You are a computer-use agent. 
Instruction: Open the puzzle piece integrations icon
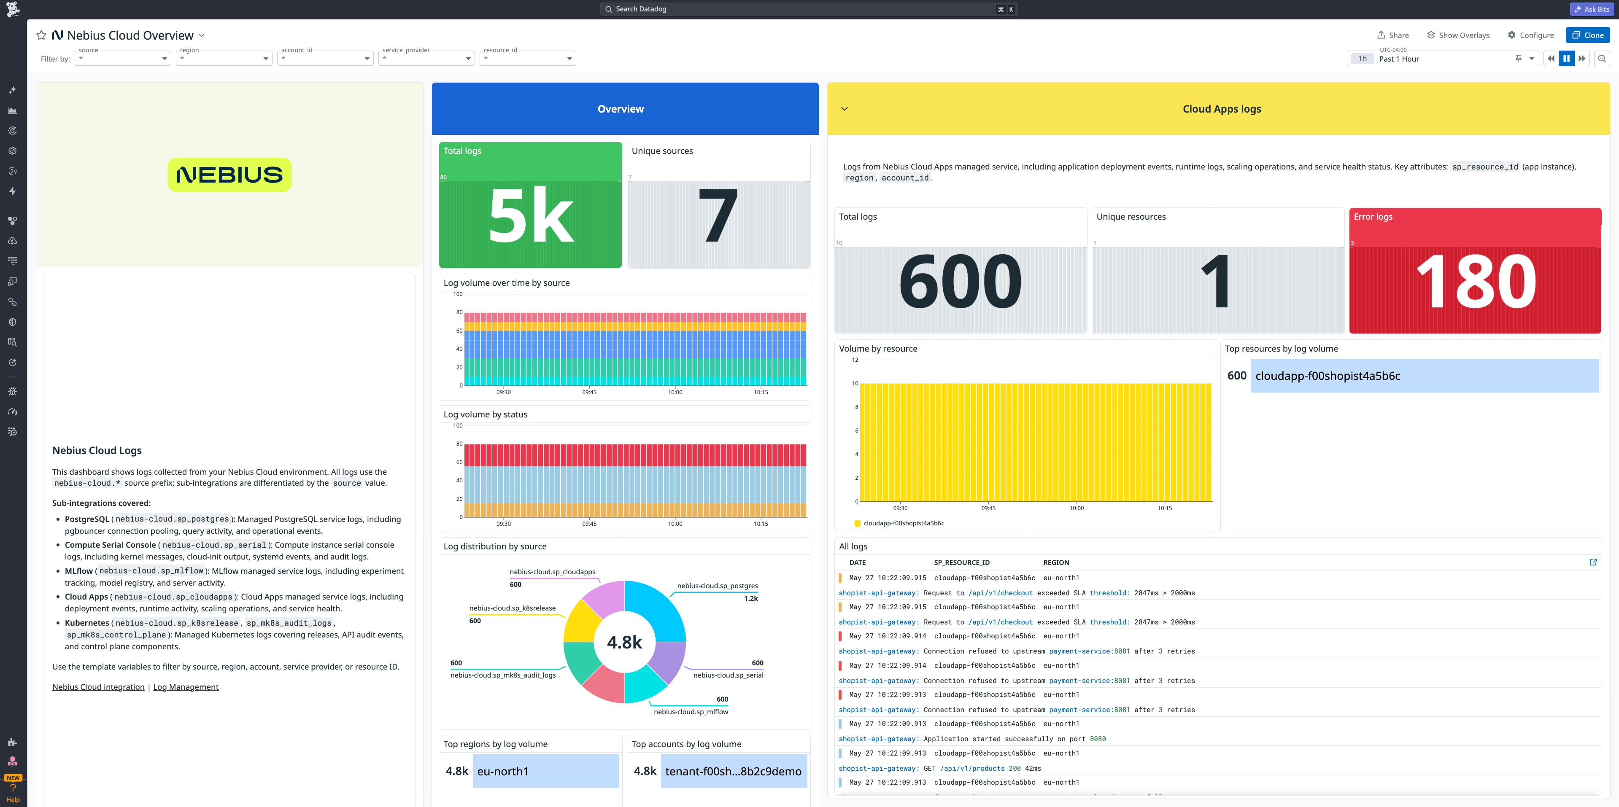13,742
